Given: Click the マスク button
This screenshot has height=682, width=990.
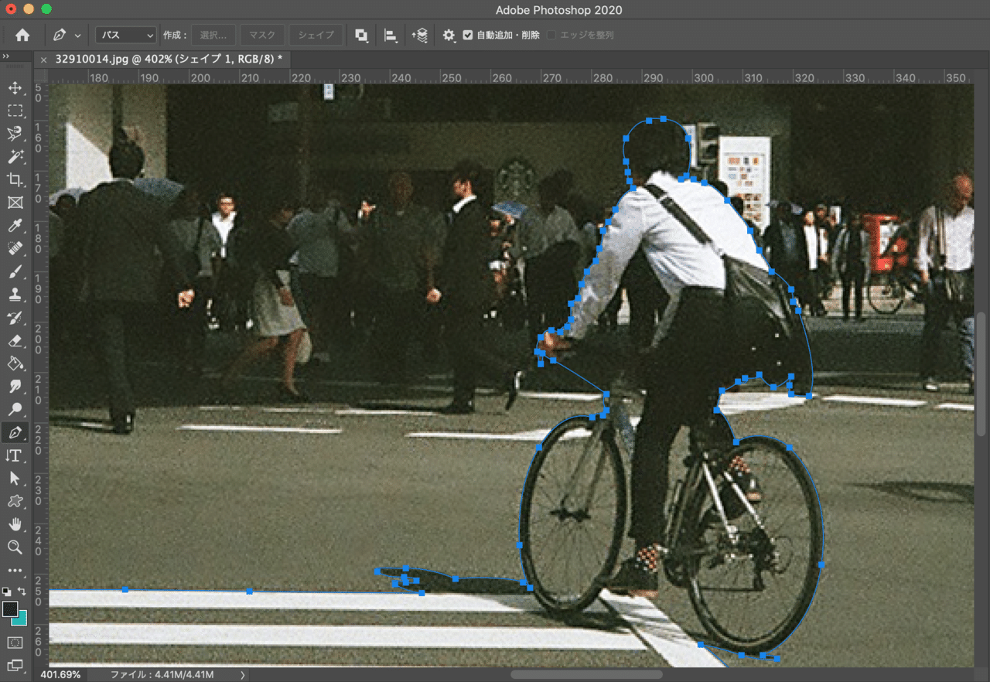Looking at the screenshot, I should [262, 35].
